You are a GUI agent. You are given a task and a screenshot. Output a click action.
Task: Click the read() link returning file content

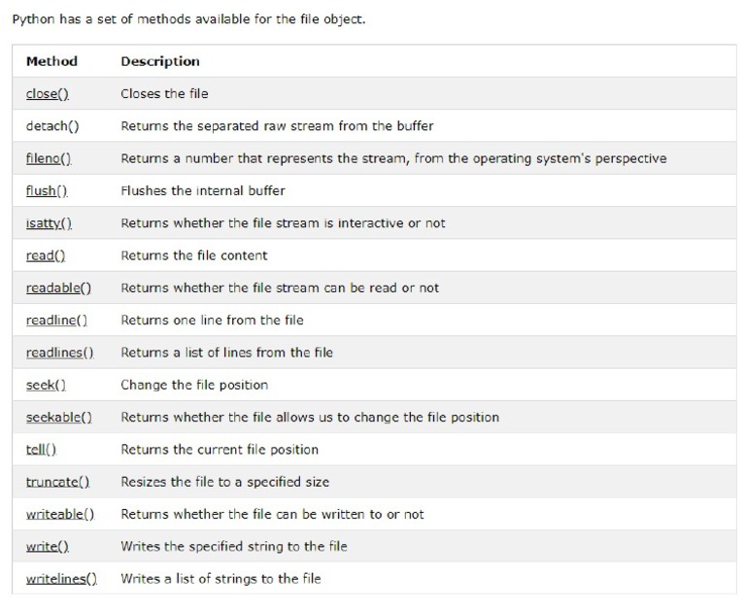coord(45,255)
